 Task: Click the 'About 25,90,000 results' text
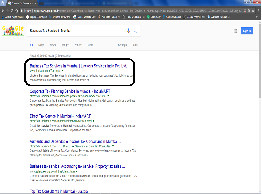click(x=50, y=56)
